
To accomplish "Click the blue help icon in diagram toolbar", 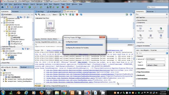I will coord(131,15).
